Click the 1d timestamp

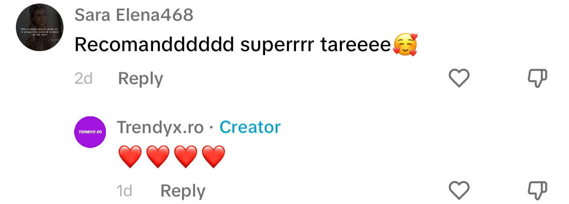click(124, 191)
